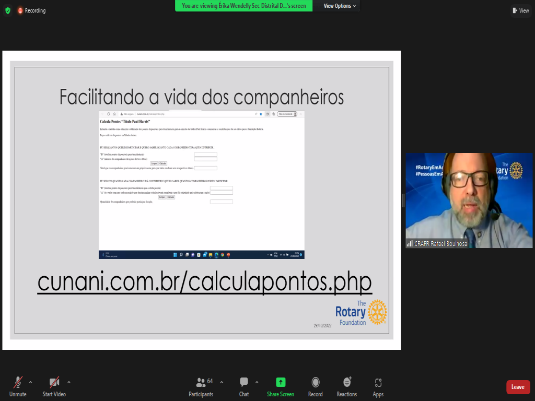Unmute the microphone
Image resolution: width=535 pixels, height=401 pixels.
tap(18, 386)
